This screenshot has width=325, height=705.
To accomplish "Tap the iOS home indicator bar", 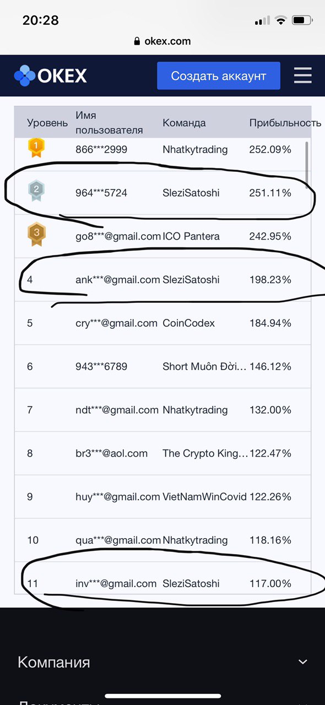I will click(162, 696).
